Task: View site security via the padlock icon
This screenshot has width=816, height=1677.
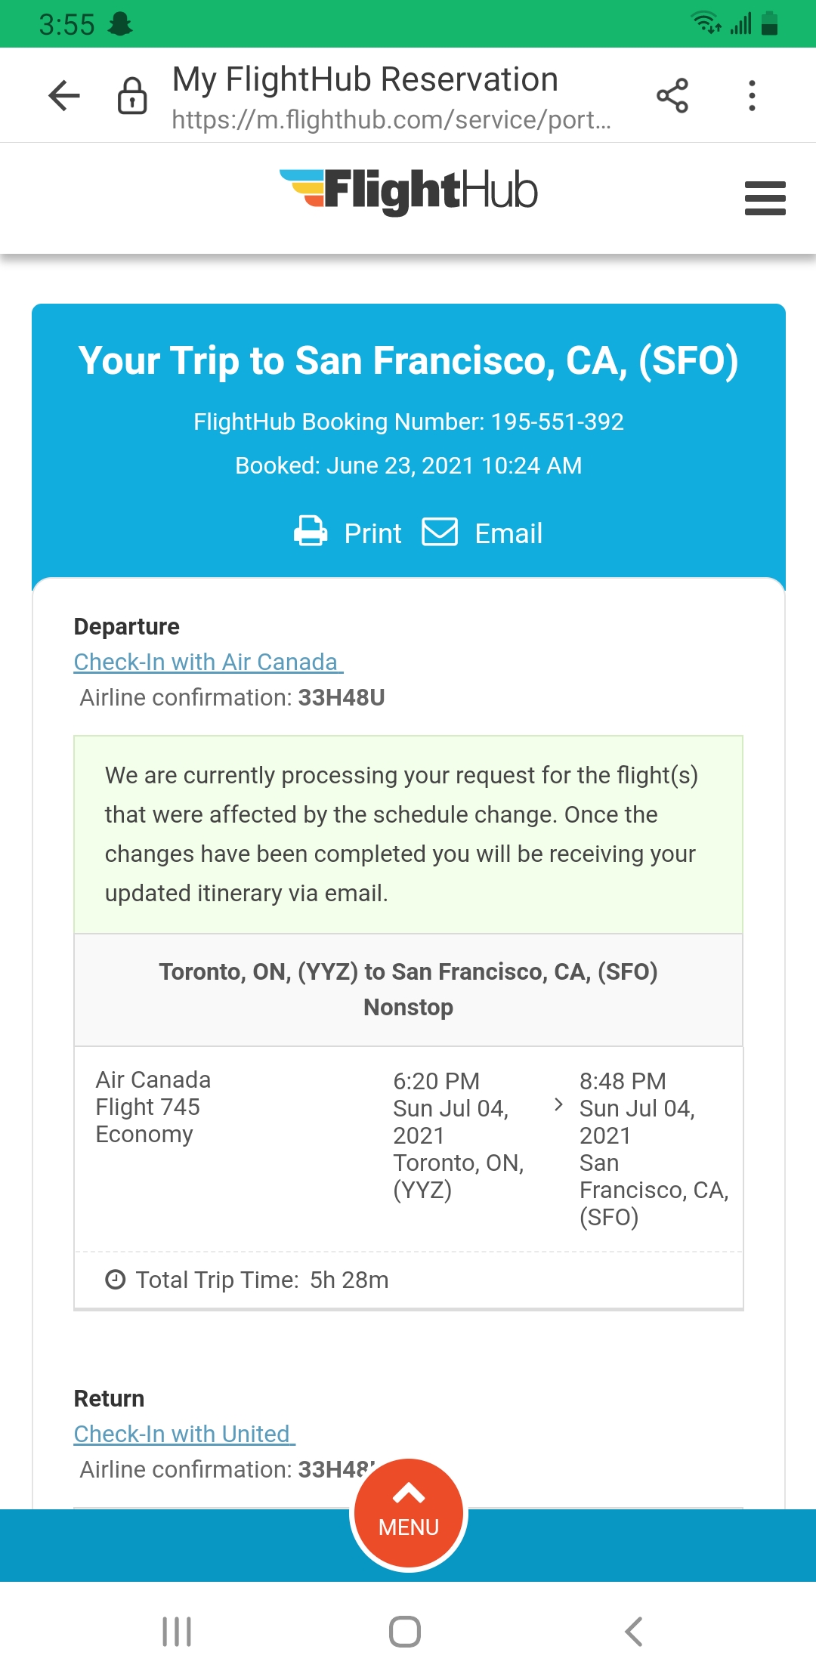Action: pyautogui.click(x=131, y=94)
